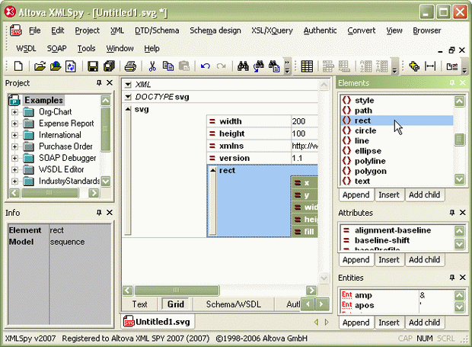Screen dimensions: 472x347
Task: Click Insert tab in Attributes panel
Action: click(389, 260)
